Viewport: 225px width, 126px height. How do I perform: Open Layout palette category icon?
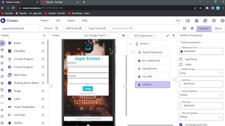2,50
